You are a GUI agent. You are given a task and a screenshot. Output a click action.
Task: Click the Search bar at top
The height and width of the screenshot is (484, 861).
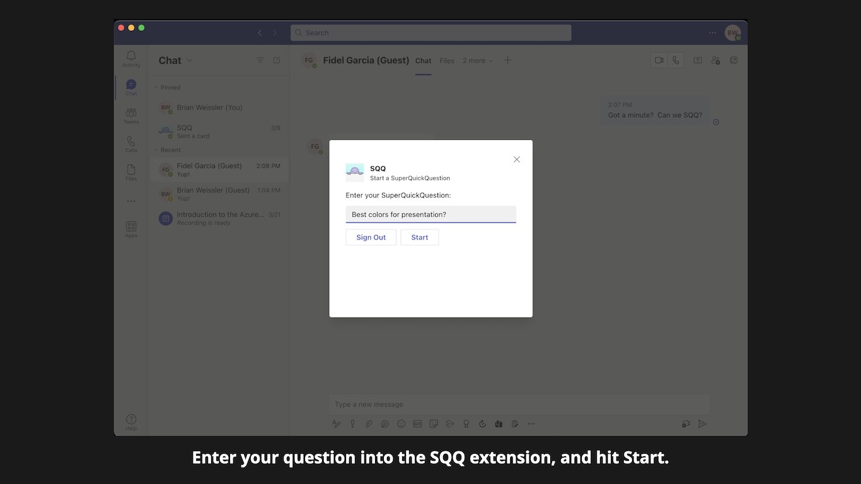pos(431,33)
